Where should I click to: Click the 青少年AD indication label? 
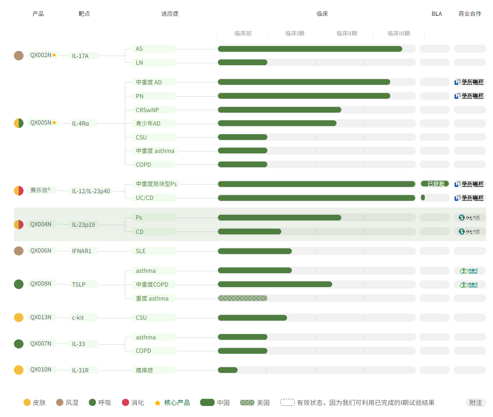(154, 123)
